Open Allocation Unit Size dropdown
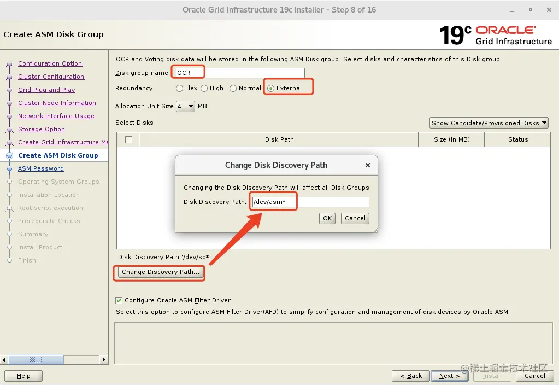559x385 pixels. [185, 106]
